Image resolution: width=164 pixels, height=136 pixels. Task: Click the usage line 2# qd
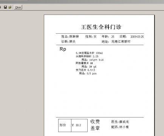pos(89,66)
